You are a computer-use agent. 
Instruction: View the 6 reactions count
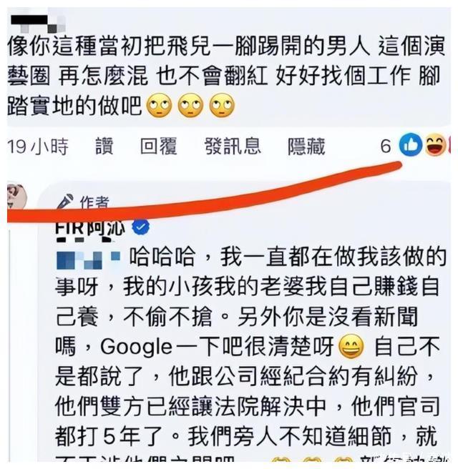(386, 147)
